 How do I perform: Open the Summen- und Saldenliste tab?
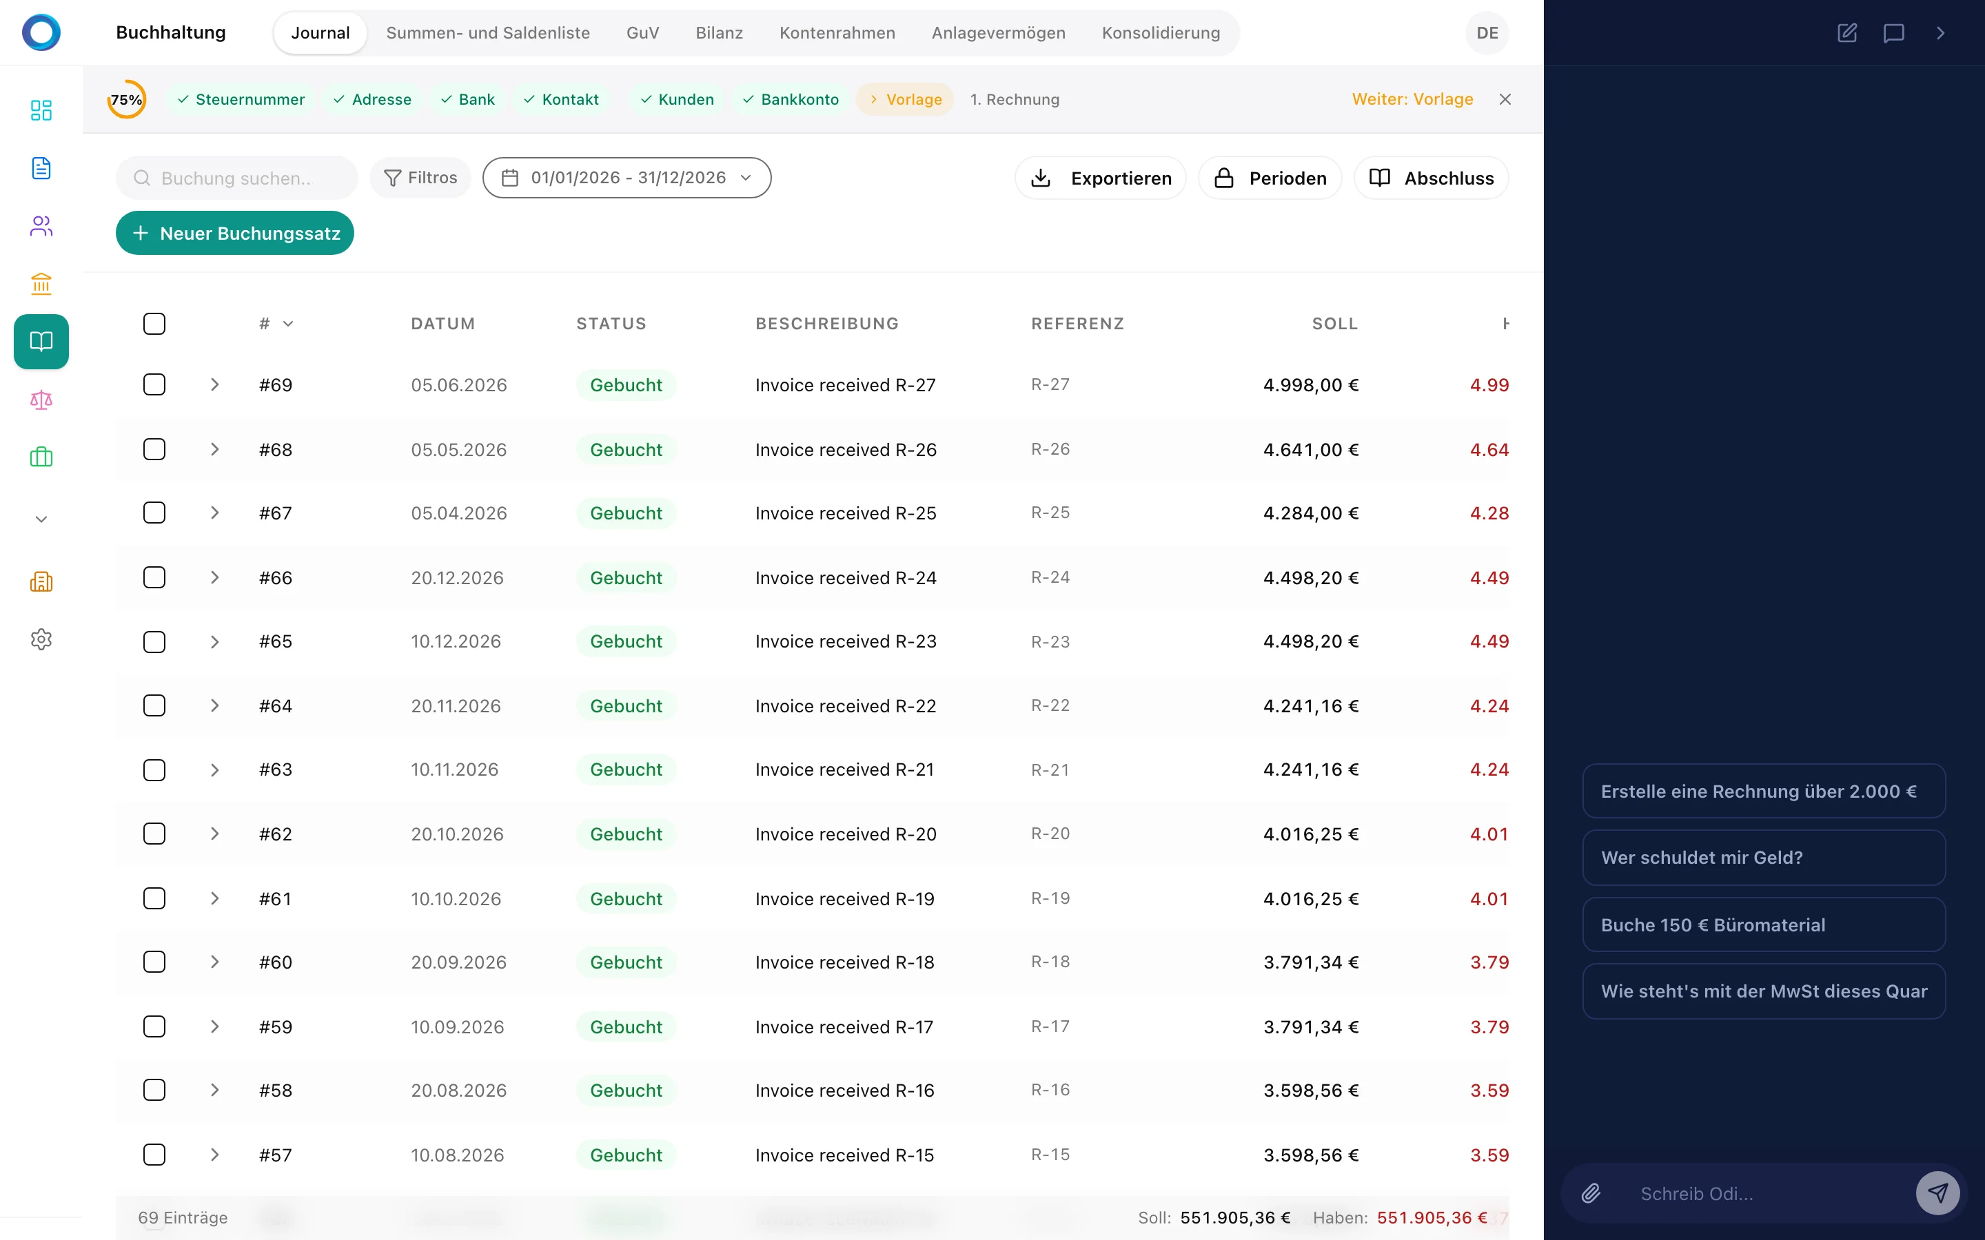click(x=487, y=33)
